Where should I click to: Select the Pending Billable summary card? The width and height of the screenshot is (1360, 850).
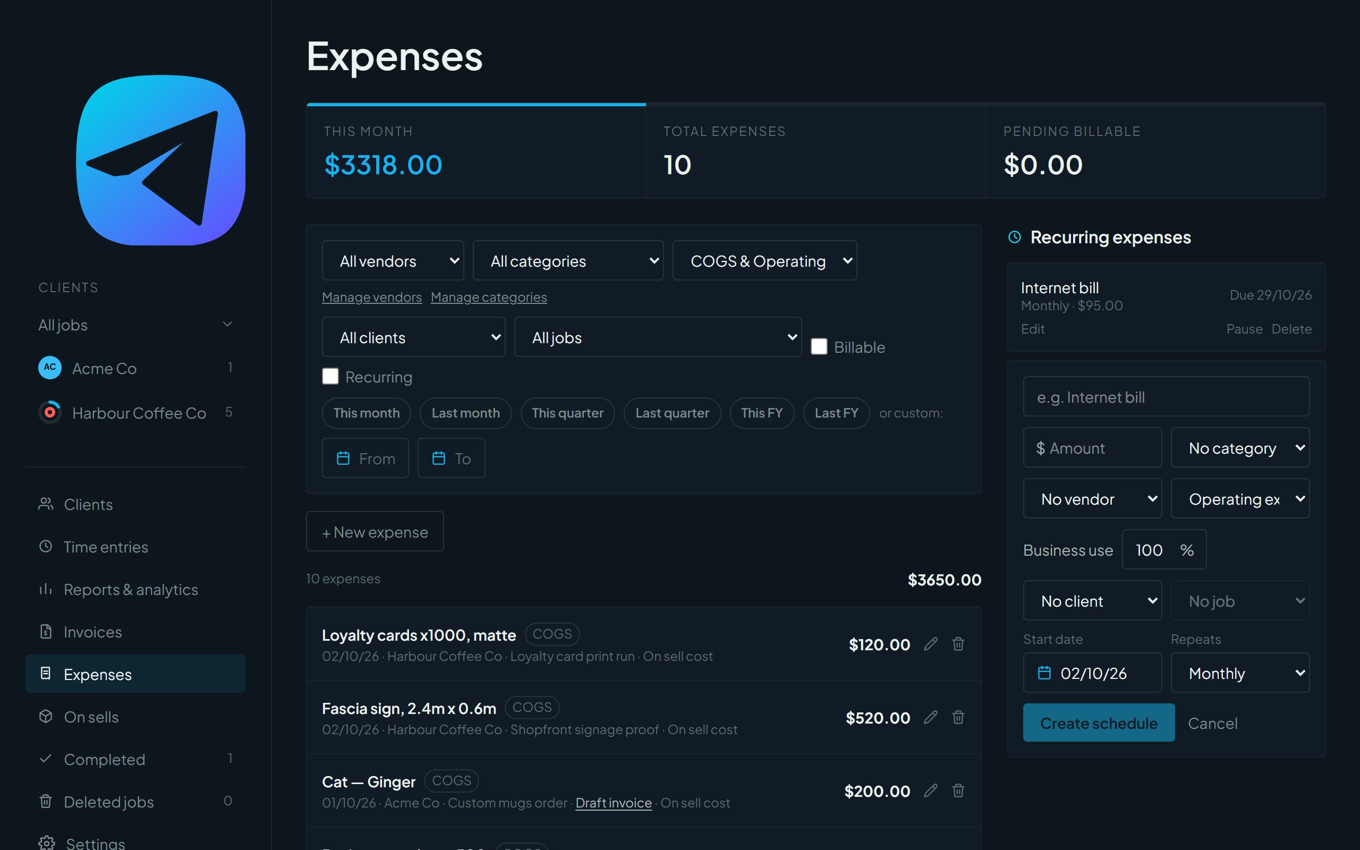click(x=1155, y=151)
